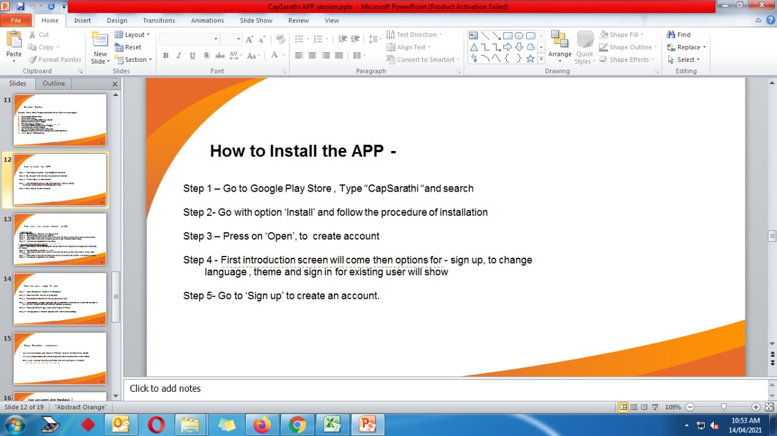Toggle Underline formatting
Image resolution: width=777 pixels, height=436 pixels.
point(192,55)
